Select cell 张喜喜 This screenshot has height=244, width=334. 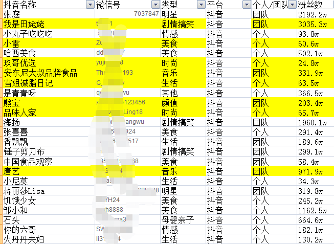[49, 132]
